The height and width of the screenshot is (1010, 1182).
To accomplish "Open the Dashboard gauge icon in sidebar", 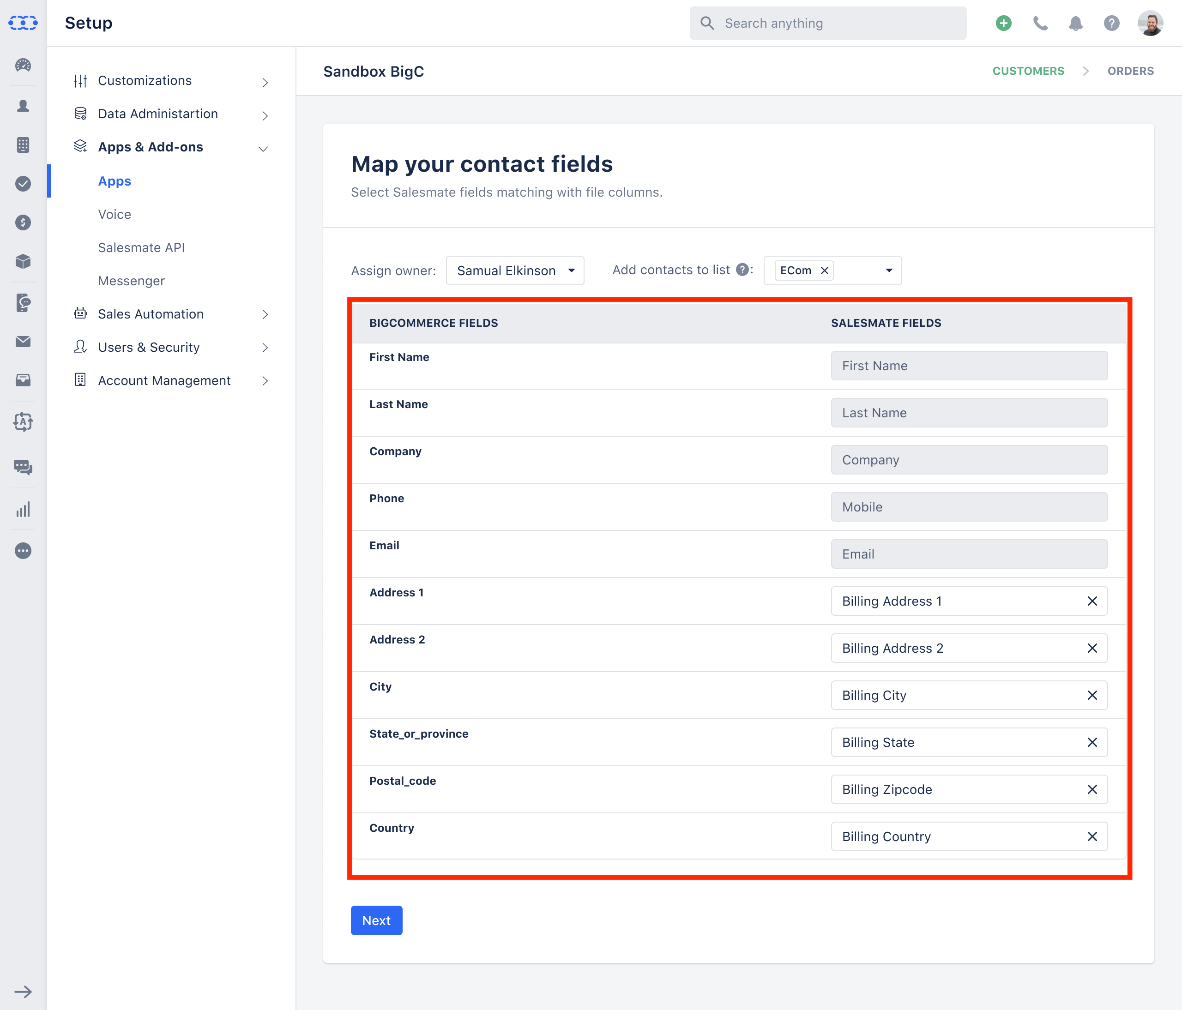I will (x=23, y=65).
